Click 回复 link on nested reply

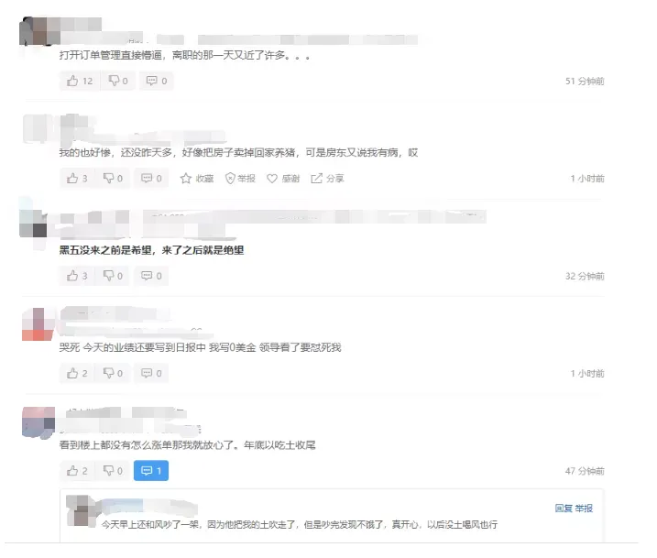pyautogui.click(x=564, y=509)
